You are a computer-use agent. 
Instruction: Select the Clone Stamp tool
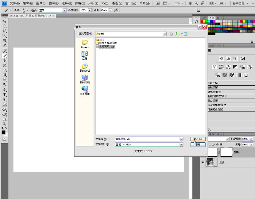4,60
